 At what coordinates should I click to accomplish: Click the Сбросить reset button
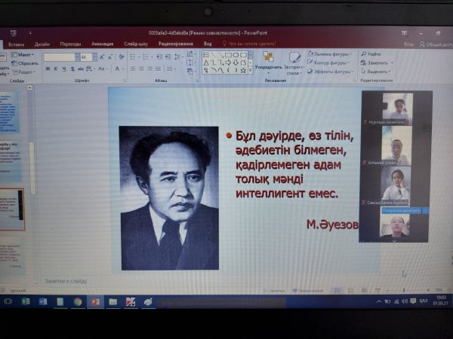[x=26, y=63]
